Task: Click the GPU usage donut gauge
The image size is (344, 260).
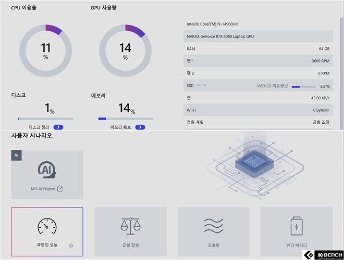Action: pyautogui.click(x=125, y=51)
